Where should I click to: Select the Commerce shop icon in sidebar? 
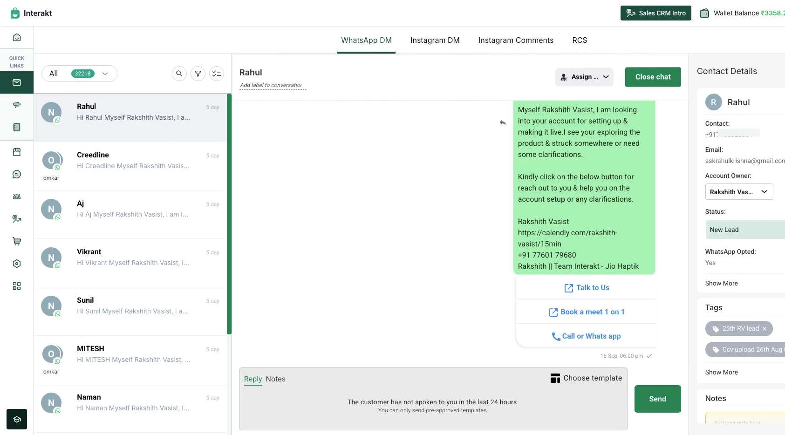17,151
